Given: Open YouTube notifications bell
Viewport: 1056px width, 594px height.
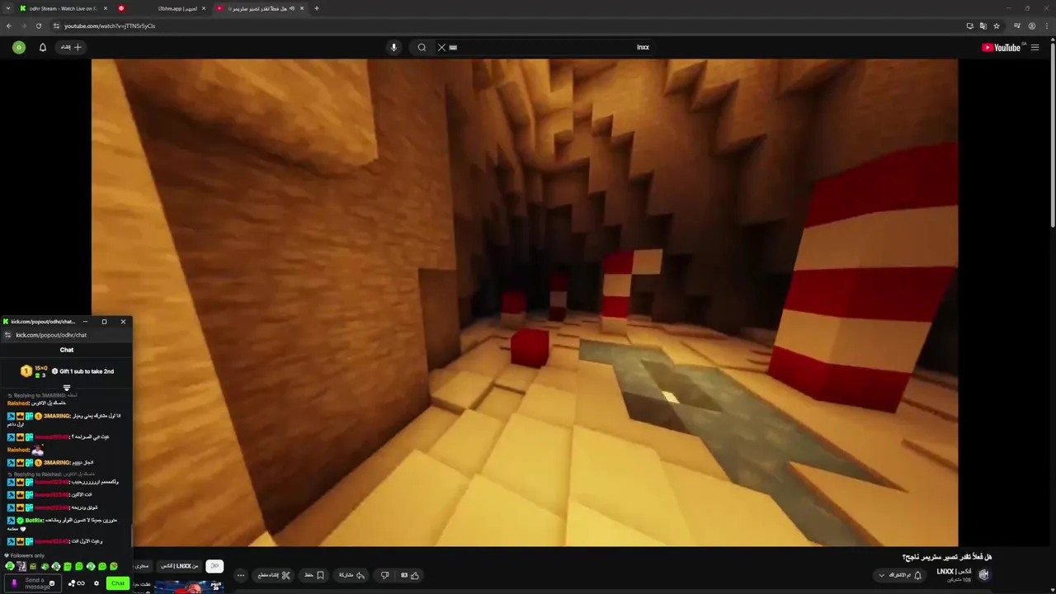Looking at the screenshot, I should [43, 47].
